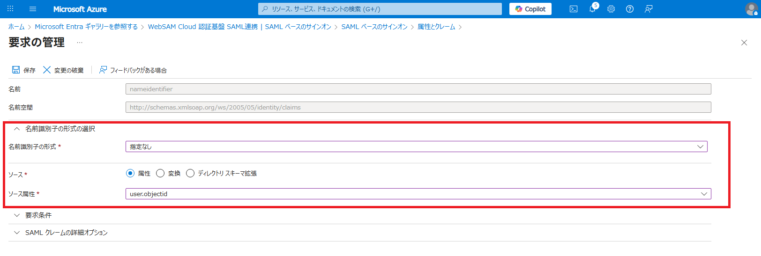This screenshot has height=256, width=761.
Task: Open the ソース属性 user.objectid dropdown
Action: [418, 194]
